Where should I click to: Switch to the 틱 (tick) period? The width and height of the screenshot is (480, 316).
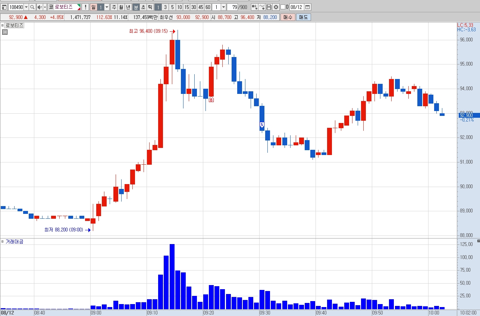click(x=150, y=7)
